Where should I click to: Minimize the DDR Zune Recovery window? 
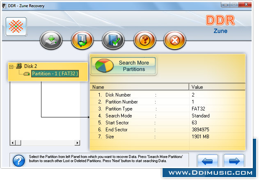pos(225,4)
